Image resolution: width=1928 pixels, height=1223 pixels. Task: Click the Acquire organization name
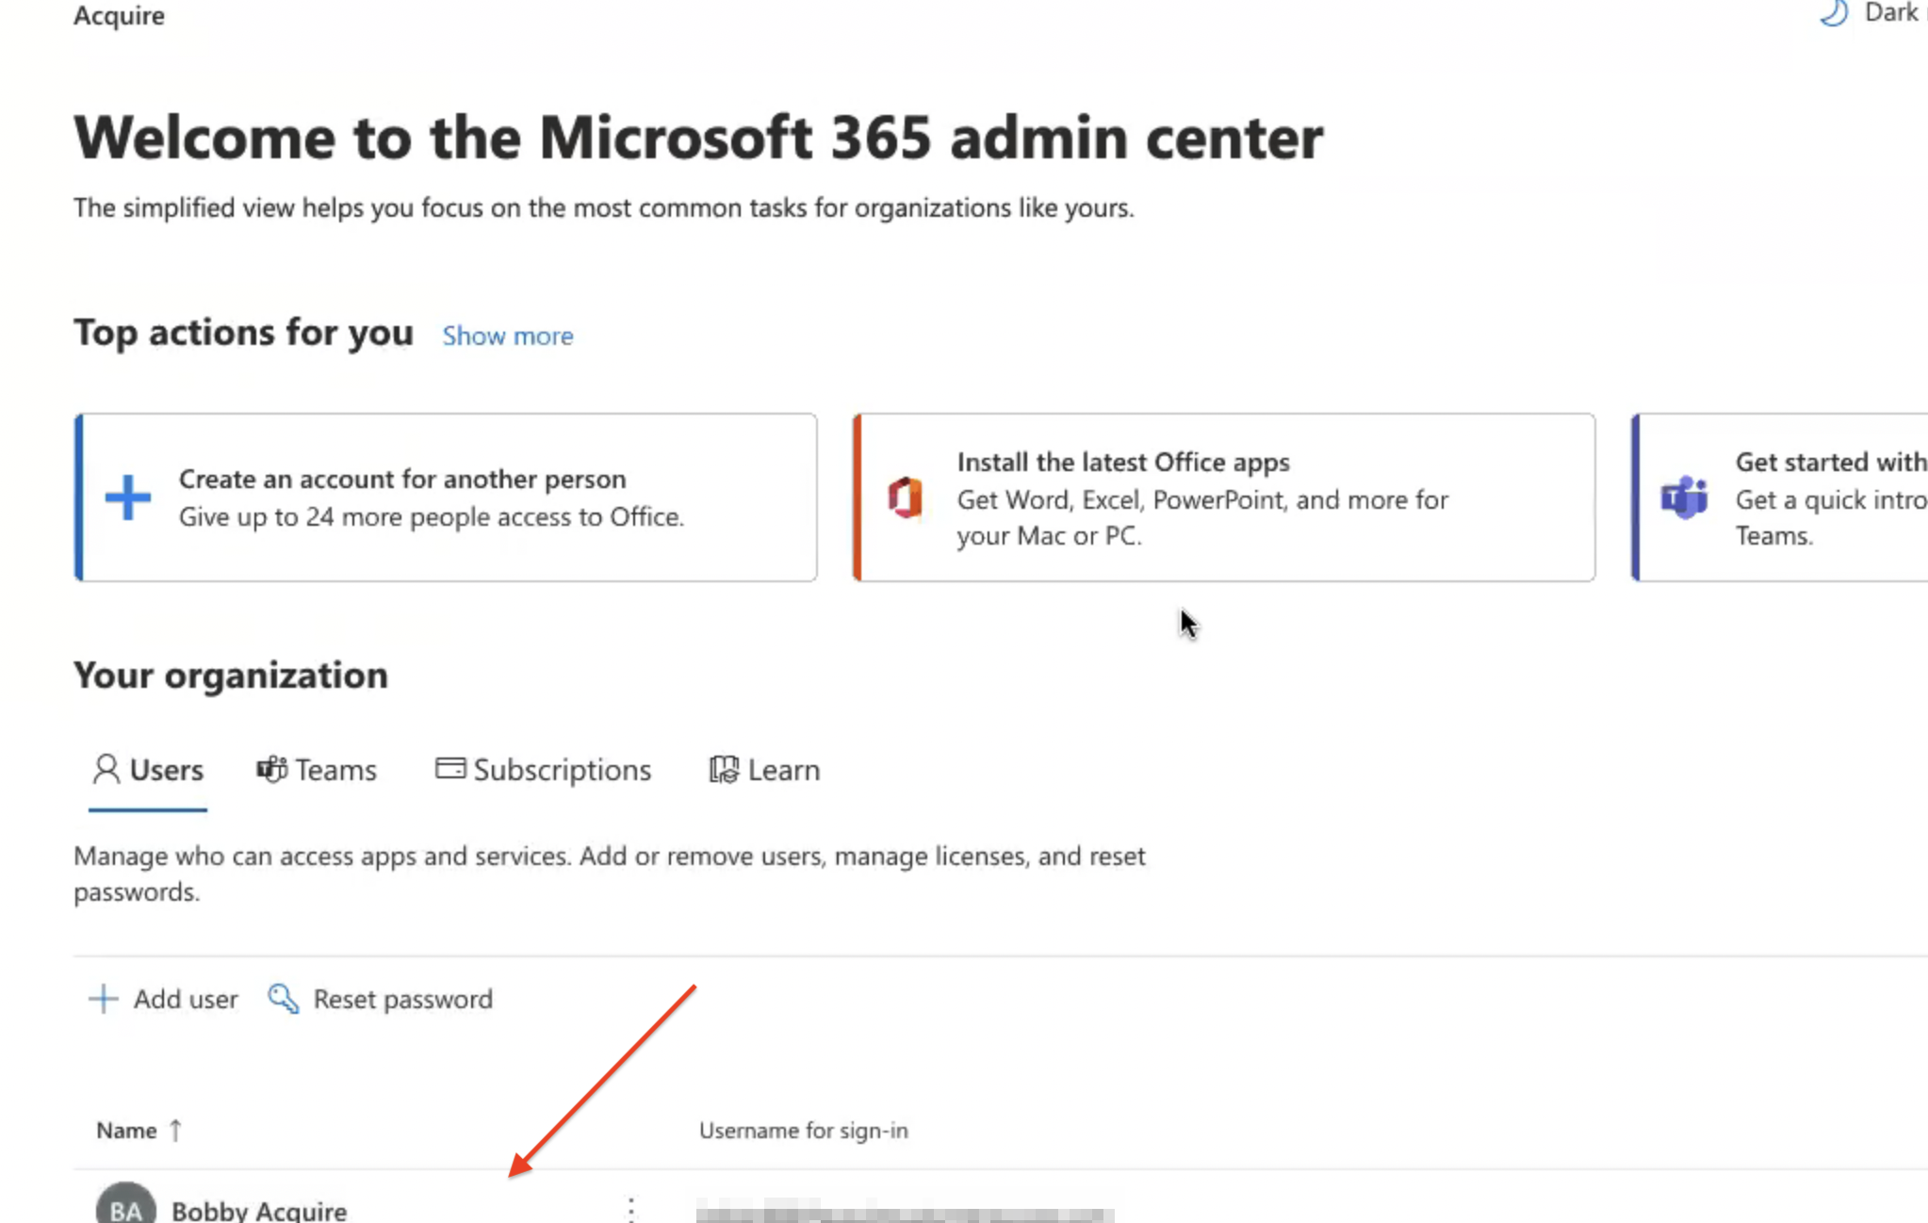tap(120, 14)
